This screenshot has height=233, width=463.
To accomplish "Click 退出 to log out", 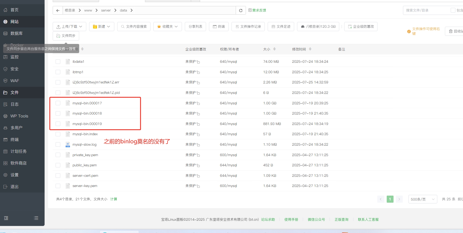I will pos(22,187).
